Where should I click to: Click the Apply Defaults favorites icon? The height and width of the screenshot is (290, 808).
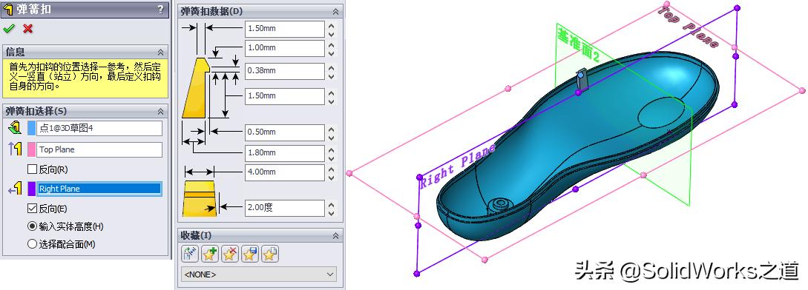[189, 254]
